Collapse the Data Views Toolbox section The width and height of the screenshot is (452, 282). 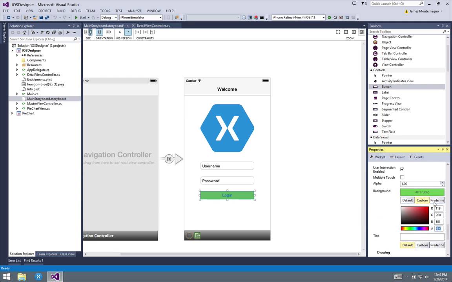[x=371, y=137]
